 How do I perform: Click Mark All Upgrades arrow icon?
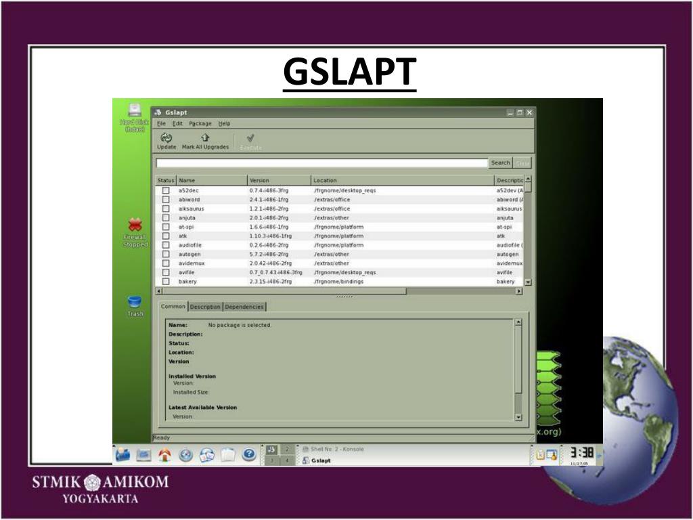click(205, 137)
